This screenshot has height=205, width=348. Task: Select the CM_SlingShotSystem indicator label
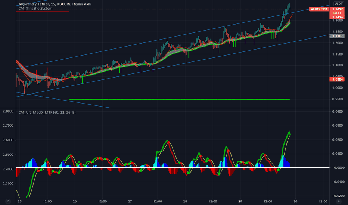click(35, 9)
